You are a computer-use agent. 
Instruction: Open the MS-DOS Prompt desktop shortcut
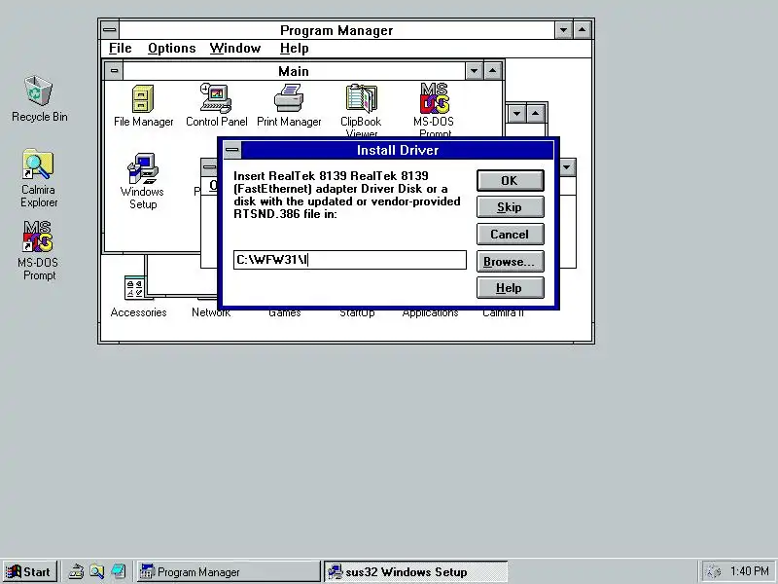coord(38,251)
